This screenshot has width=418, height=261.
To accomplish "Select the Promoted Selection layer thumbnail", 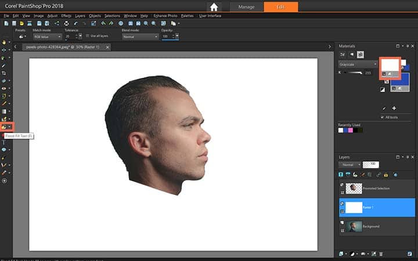I will tap(354, 188).
